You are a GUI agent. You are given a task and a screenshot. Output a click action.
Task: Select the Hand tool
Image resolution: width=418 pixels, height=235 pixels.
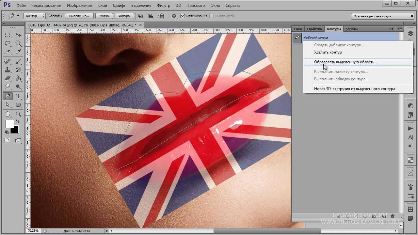click(8, 114)
